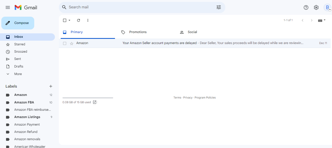Image resolution: width=332 pixels, height=148 pixels.
Task: Click the Inbox icon in sidebar
Action: [x=8, y=37]
